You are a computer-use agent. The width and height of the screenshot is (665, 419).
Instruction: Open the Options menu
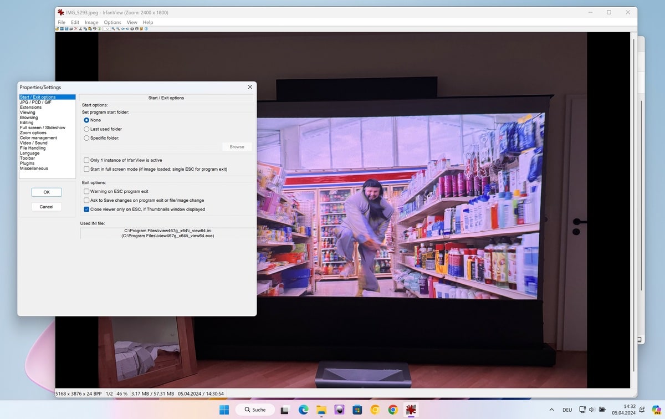pos(112,23)
